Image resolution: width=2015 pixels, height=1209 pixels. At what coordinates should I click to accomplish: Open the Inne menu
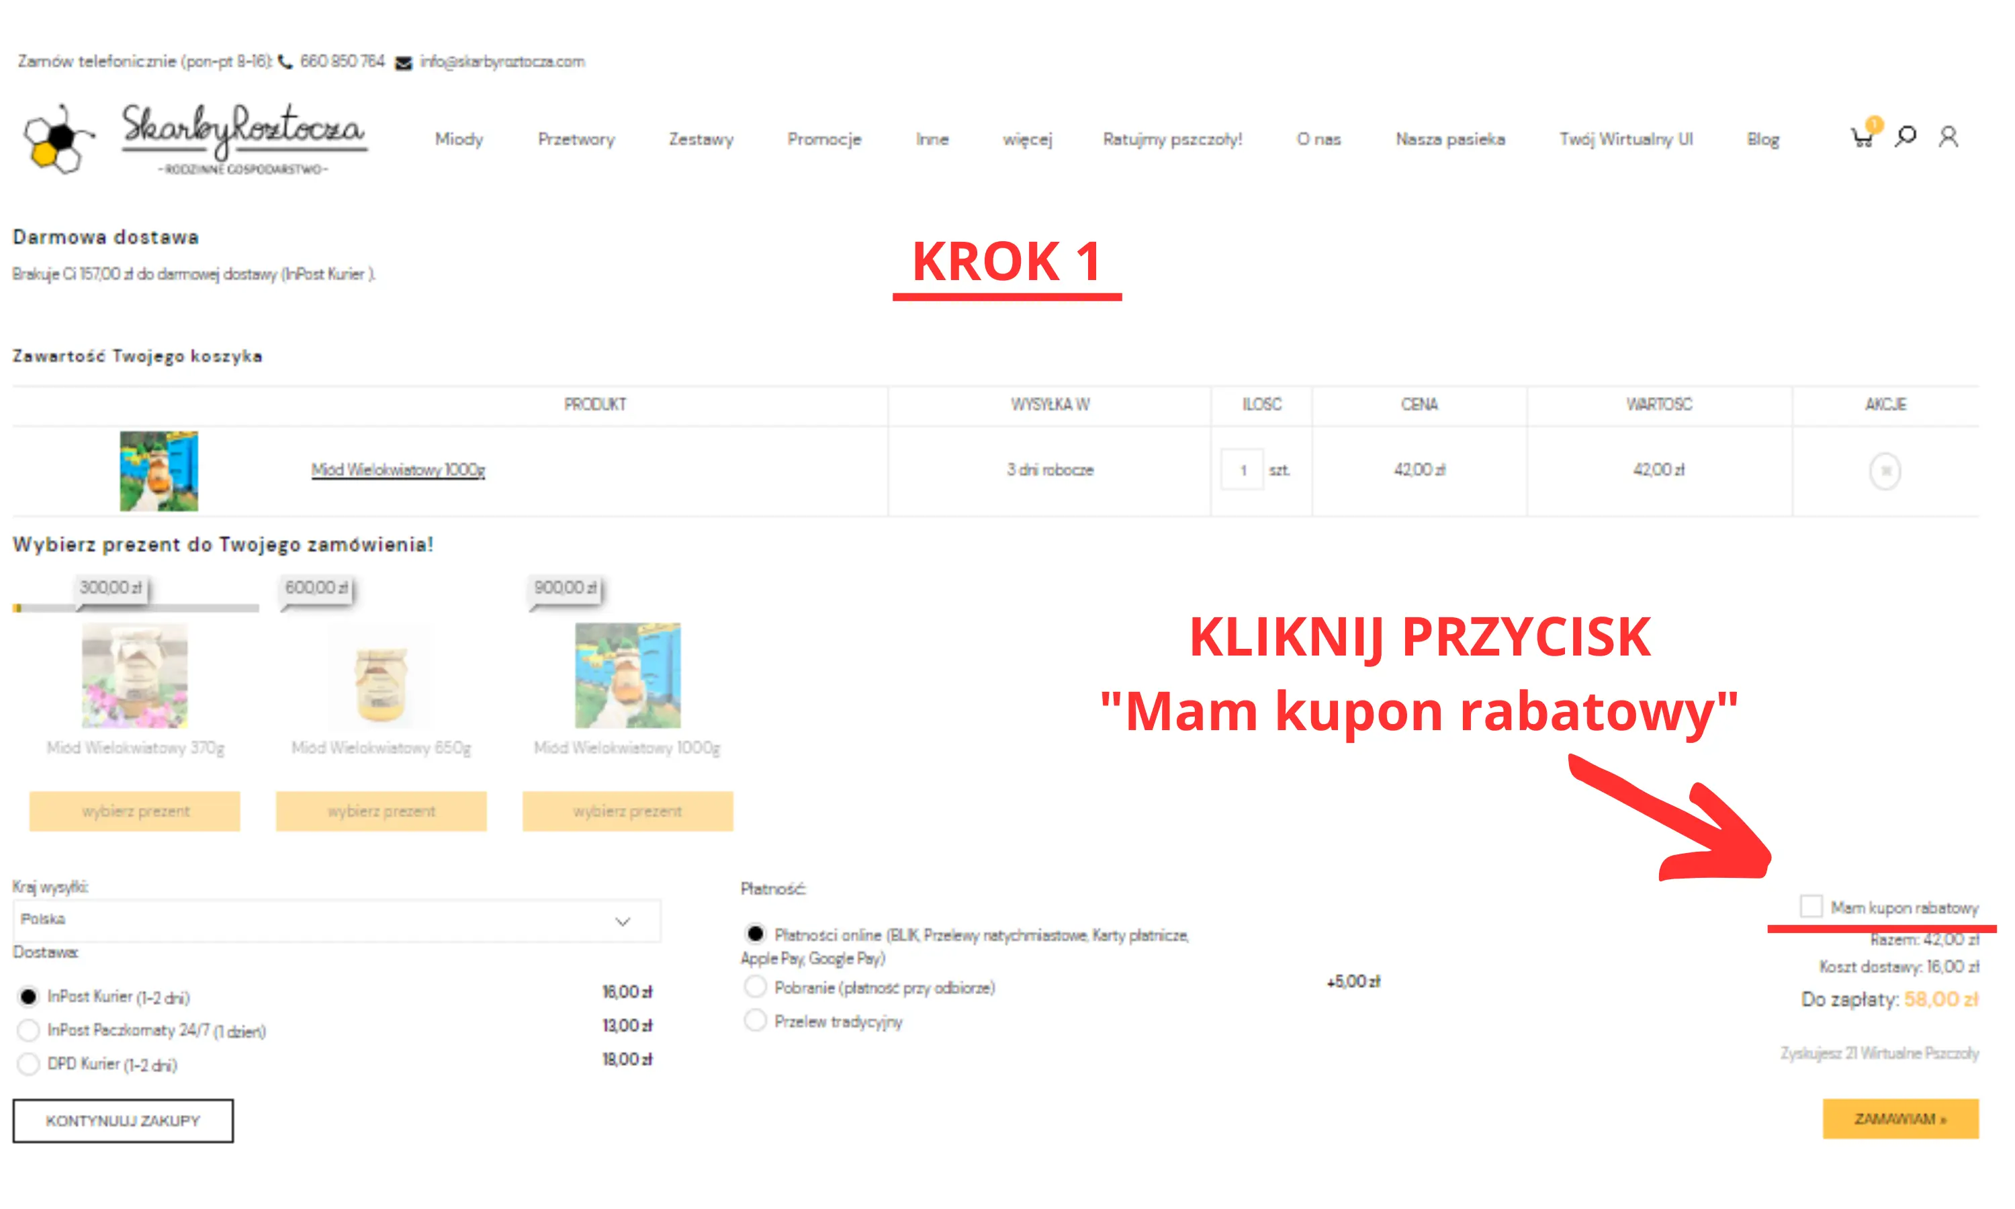932,139
